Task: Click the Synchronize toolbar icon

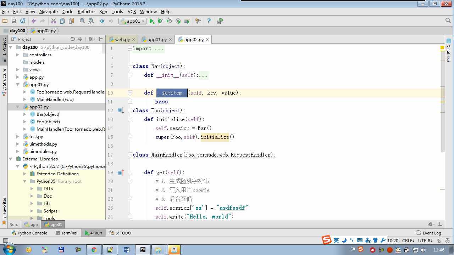Action: pos(23,21)
